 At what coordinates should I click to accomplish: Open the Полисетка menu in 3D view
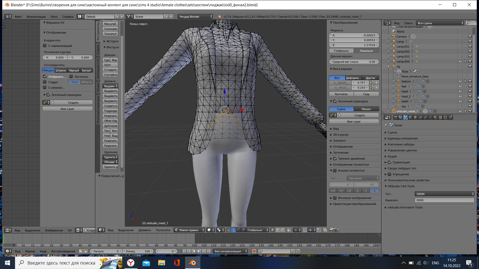163,230
